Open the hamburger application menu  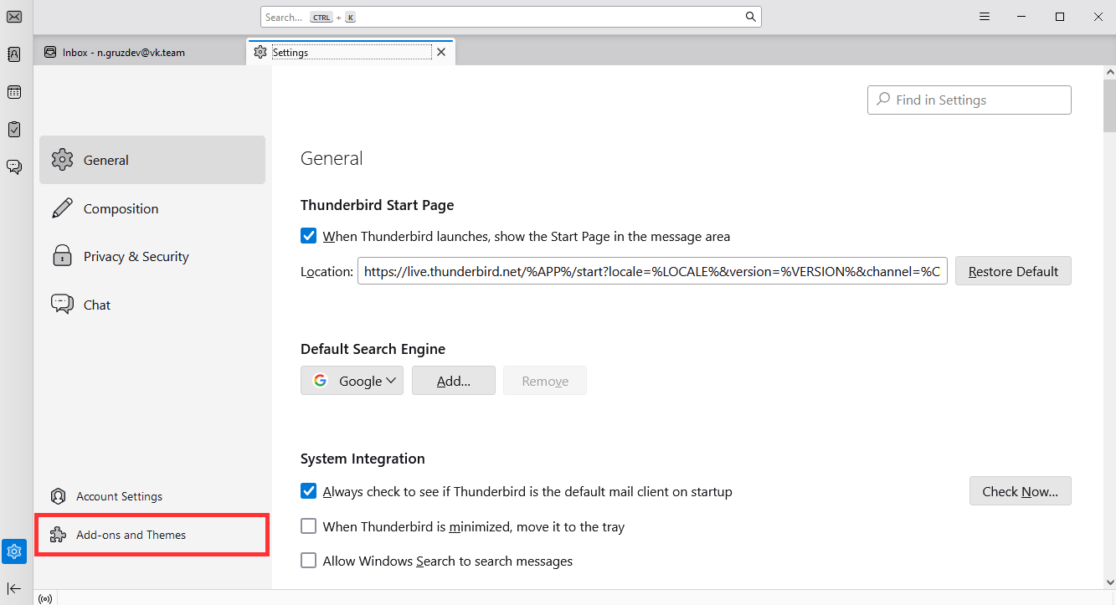[985, 17]
